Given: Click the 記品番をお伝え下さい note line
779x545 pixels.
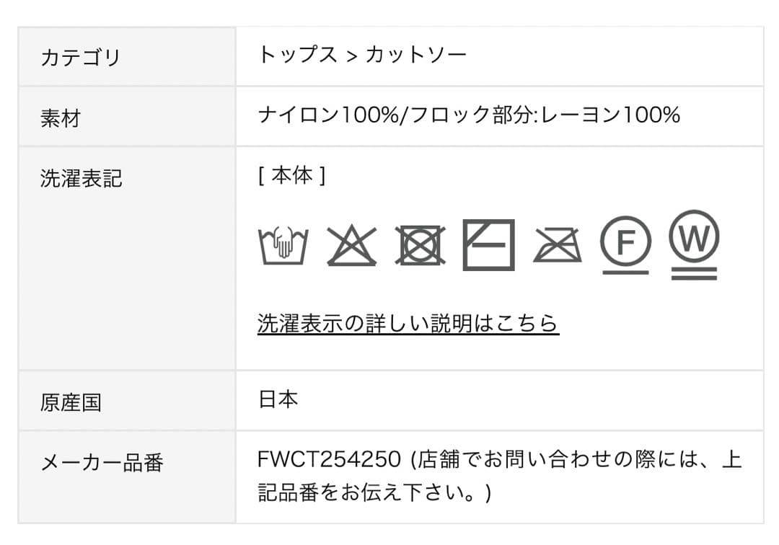Looking at the screenshot, I should [x=374, y=493].
